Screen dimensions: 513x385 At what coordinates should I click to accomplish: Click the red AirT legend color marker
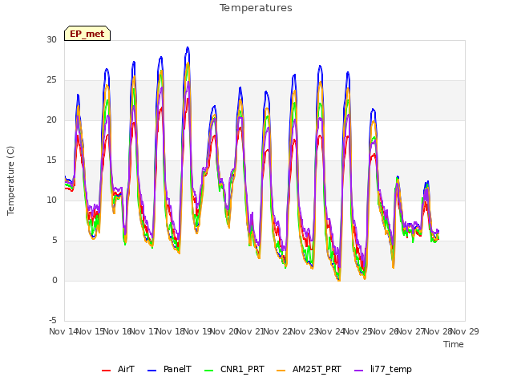coord(107,371)
